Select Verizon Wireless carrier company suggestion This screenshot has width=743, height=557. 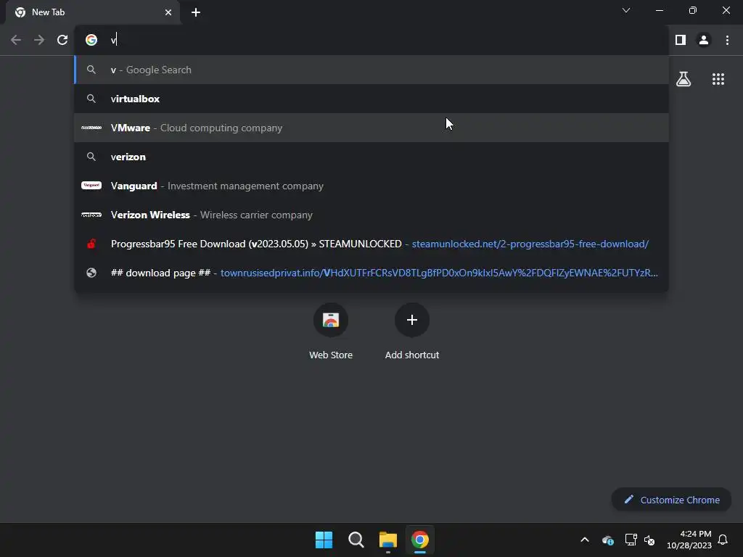coord(371,215)
